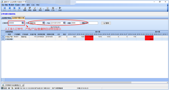The height and width of the screenshot is (92, 169).
Task: Select the 计划出货数 cell in row 2
Action: 9,39
